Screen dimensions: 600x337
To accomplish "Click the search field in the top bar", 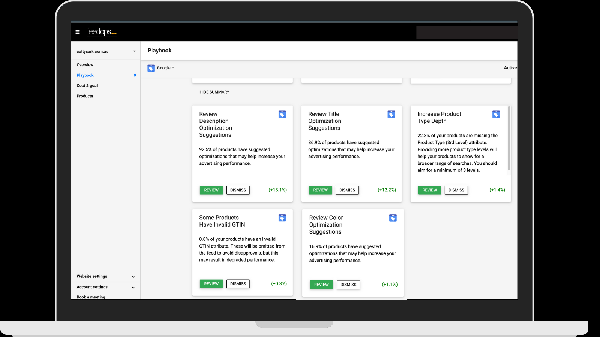I will coord(467,33).
